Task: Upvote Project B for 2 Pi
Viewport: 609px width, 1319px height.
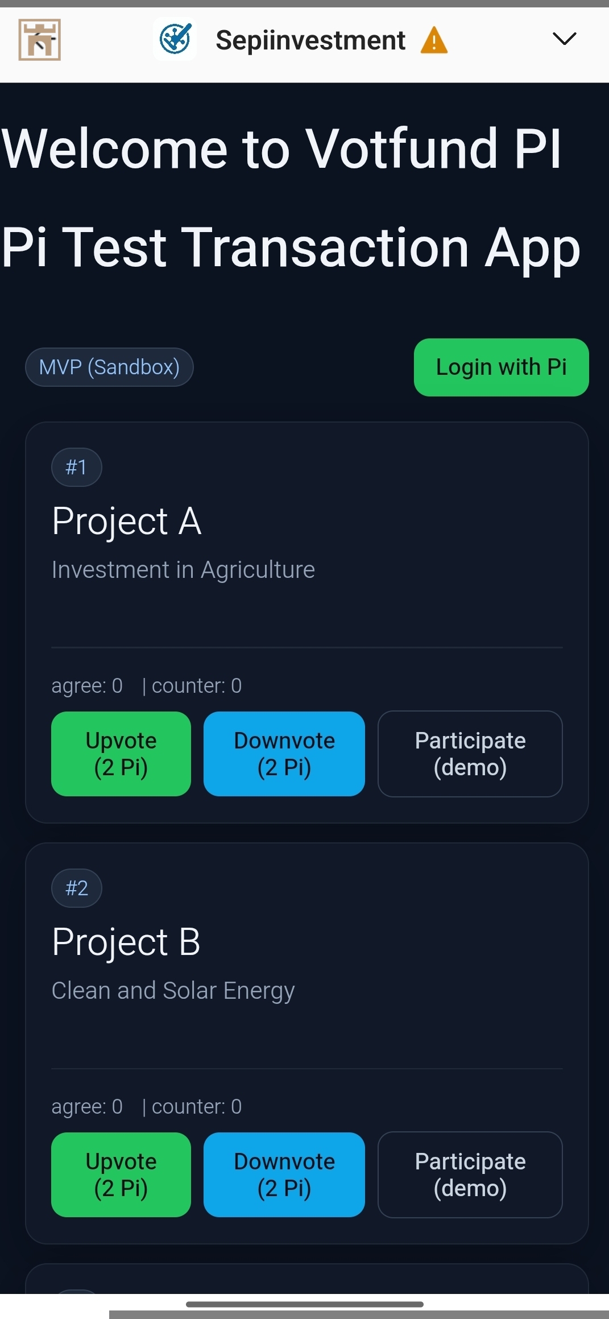Action: 121,1175
